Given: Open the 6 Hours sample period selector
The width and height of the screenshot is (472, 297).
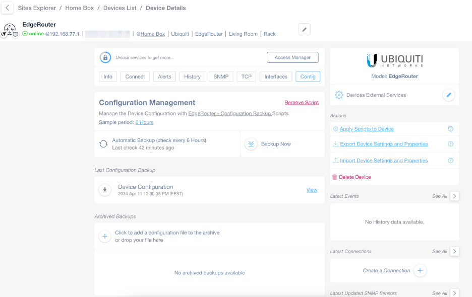Looking at the screenshot, I should coord(145,122).
